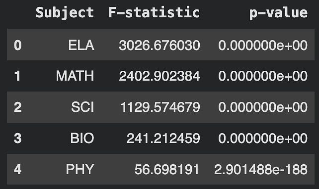The height and width of the screenshot is (189, 319).
Task: Click the F-statistic column header
Action: click(154, 12)
